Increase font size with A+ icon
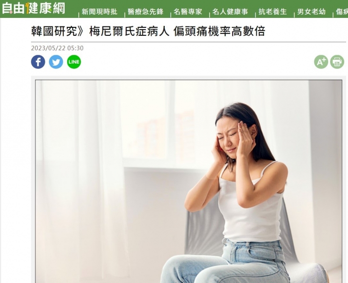 321,62
